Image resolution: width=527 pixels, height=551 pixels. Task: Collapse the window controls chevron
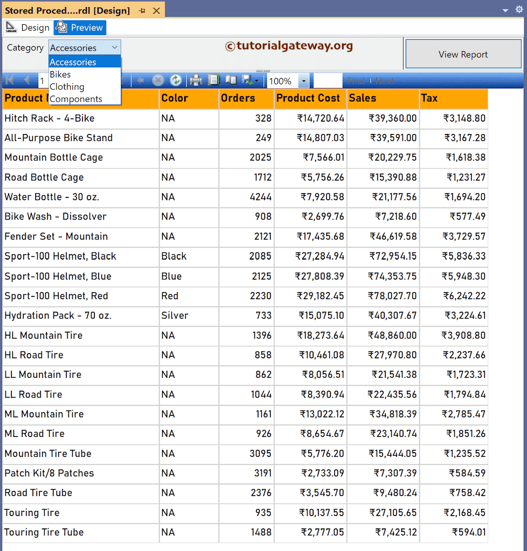point(505,9)
